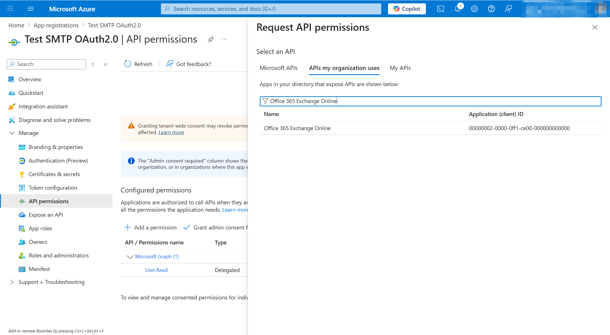Click the sidebar Search field

click(x=46, y=64)
